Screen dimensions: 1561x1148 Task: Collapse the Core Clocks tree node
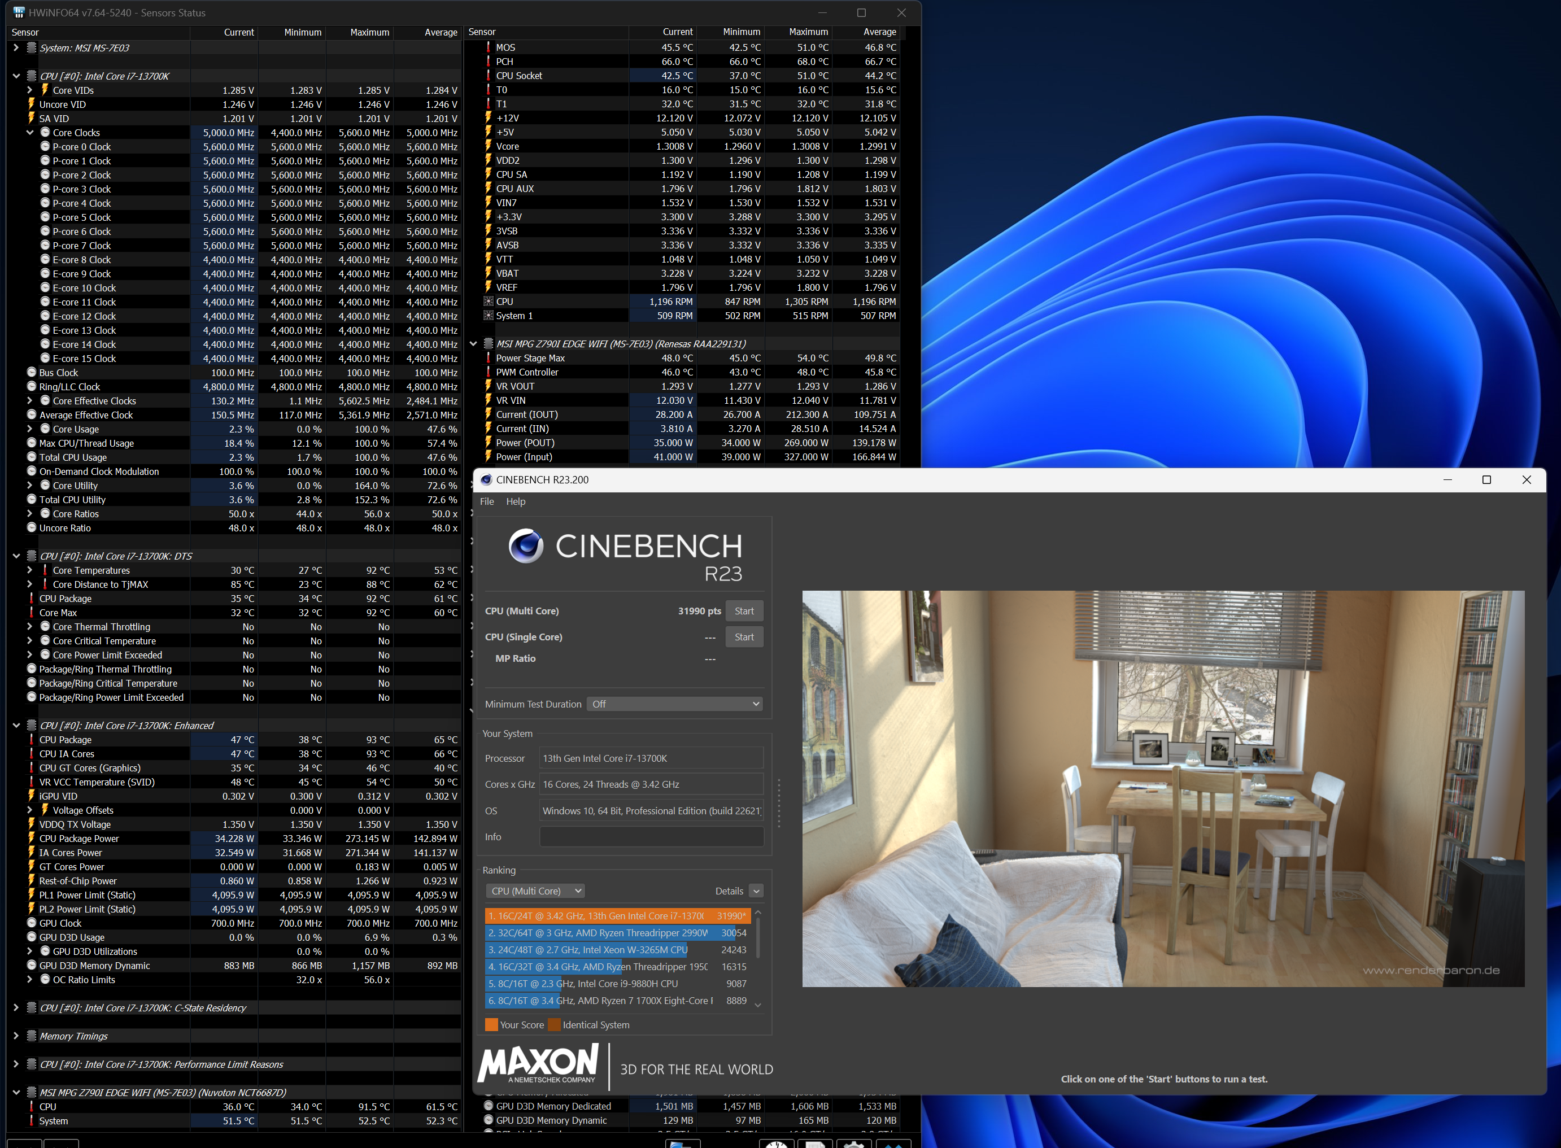click(x=30, y=132)
